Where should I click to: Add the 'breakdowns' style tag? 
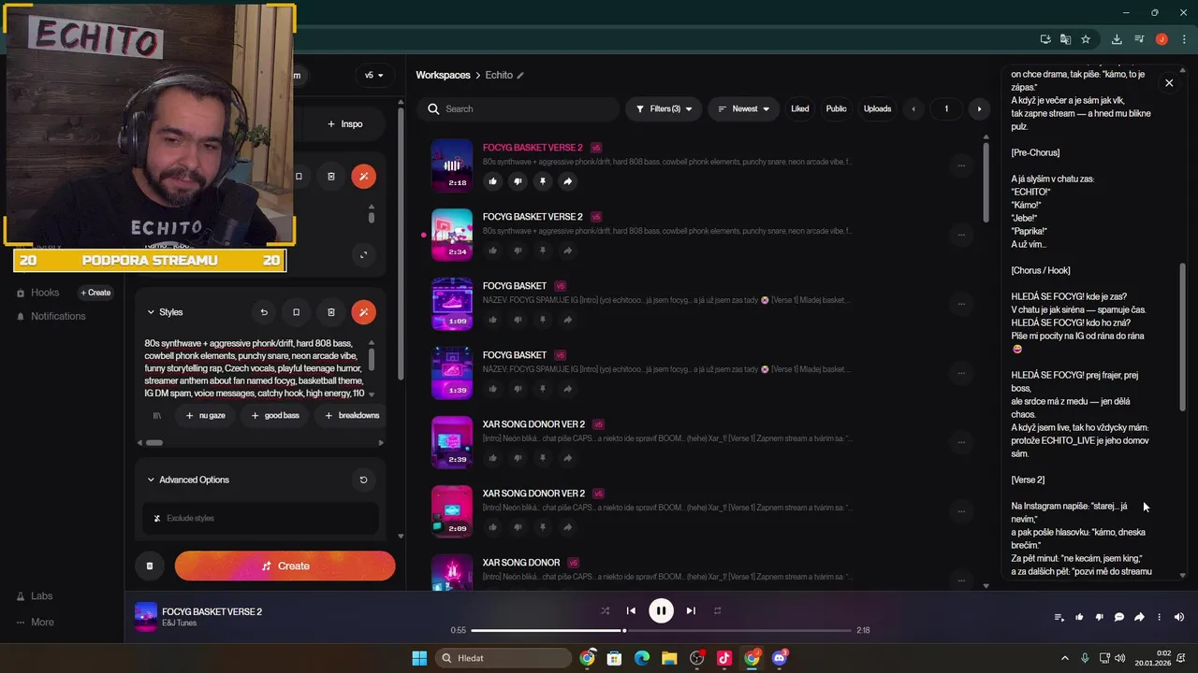click(352, 415)
